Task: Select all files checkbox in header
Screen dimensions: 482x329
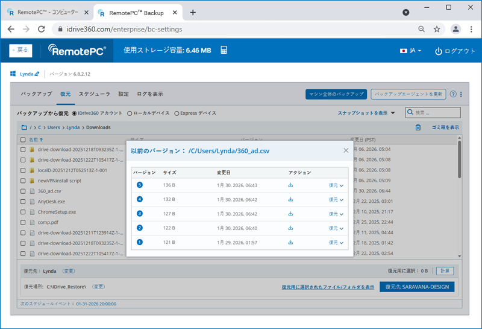Action: tap(23, 140)
